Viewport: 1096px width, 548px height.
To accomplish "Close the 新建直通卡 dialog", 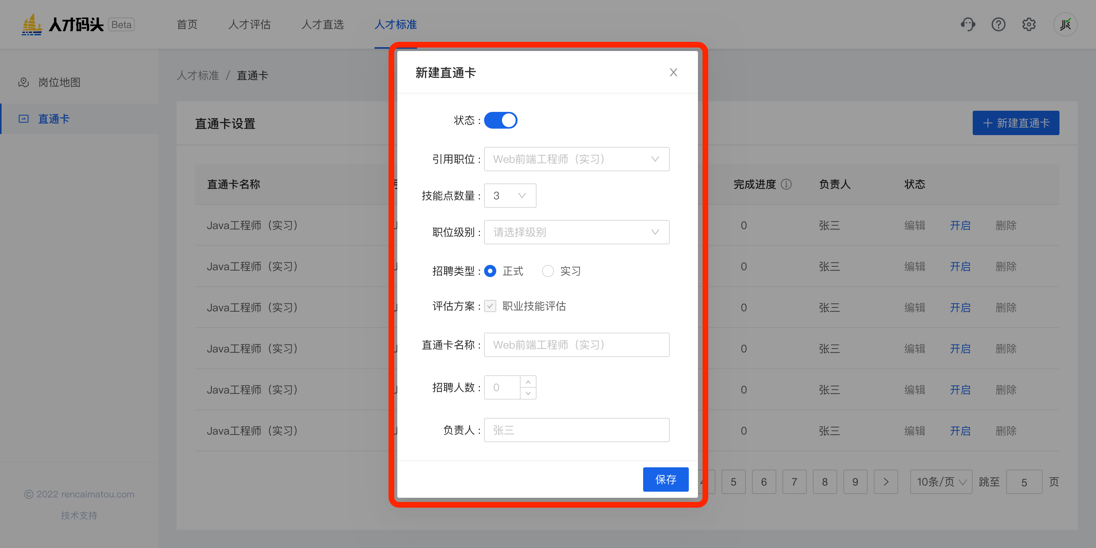I will 673,72.
